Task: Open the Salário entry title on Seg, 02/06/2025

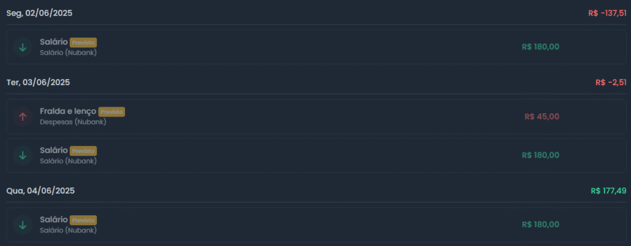Action: pos(54,42)
